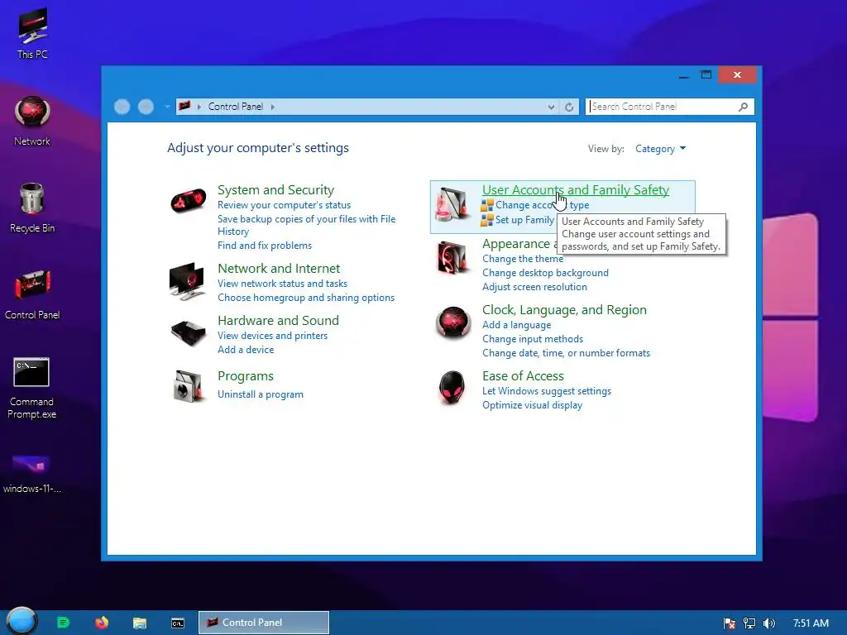847x635 pixels.
Task: Click Change date, time, or number formats
Action: coord(566,352)
